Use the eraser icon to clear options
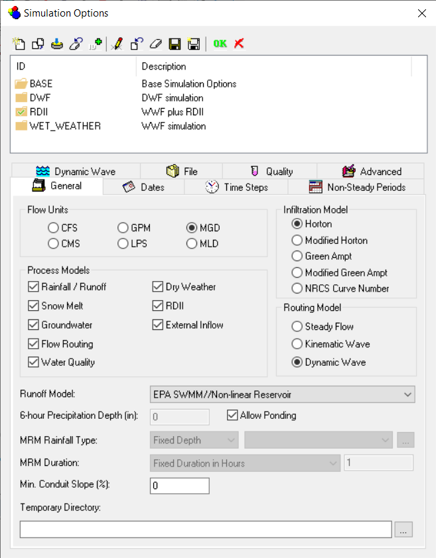Viewport: 436px width, 558px height. tap(155, 44)
